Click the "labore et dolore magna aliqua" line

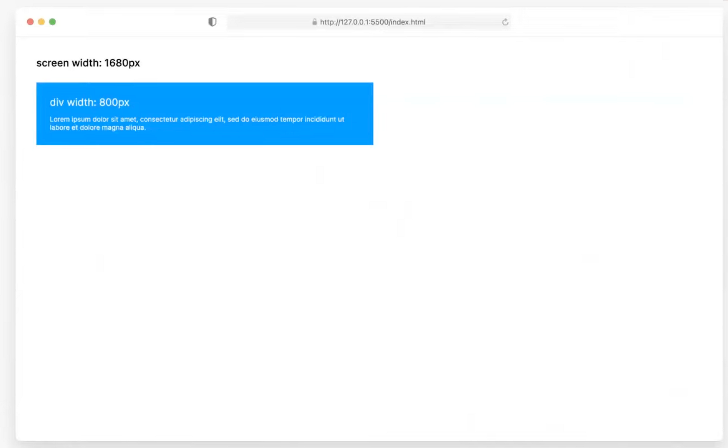click(98, 128)
